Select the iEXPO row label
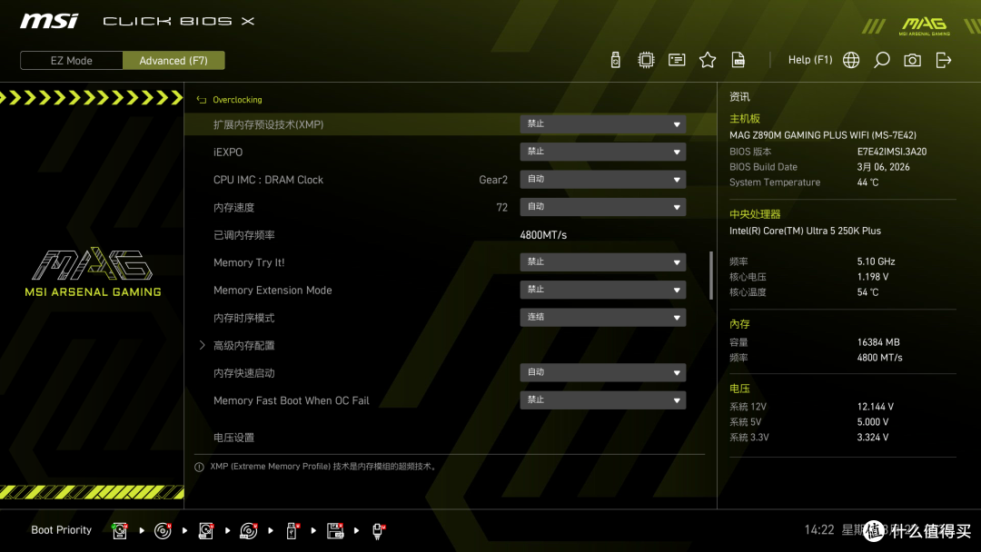Viewport: 981px width, 552px height. (228, 152)
